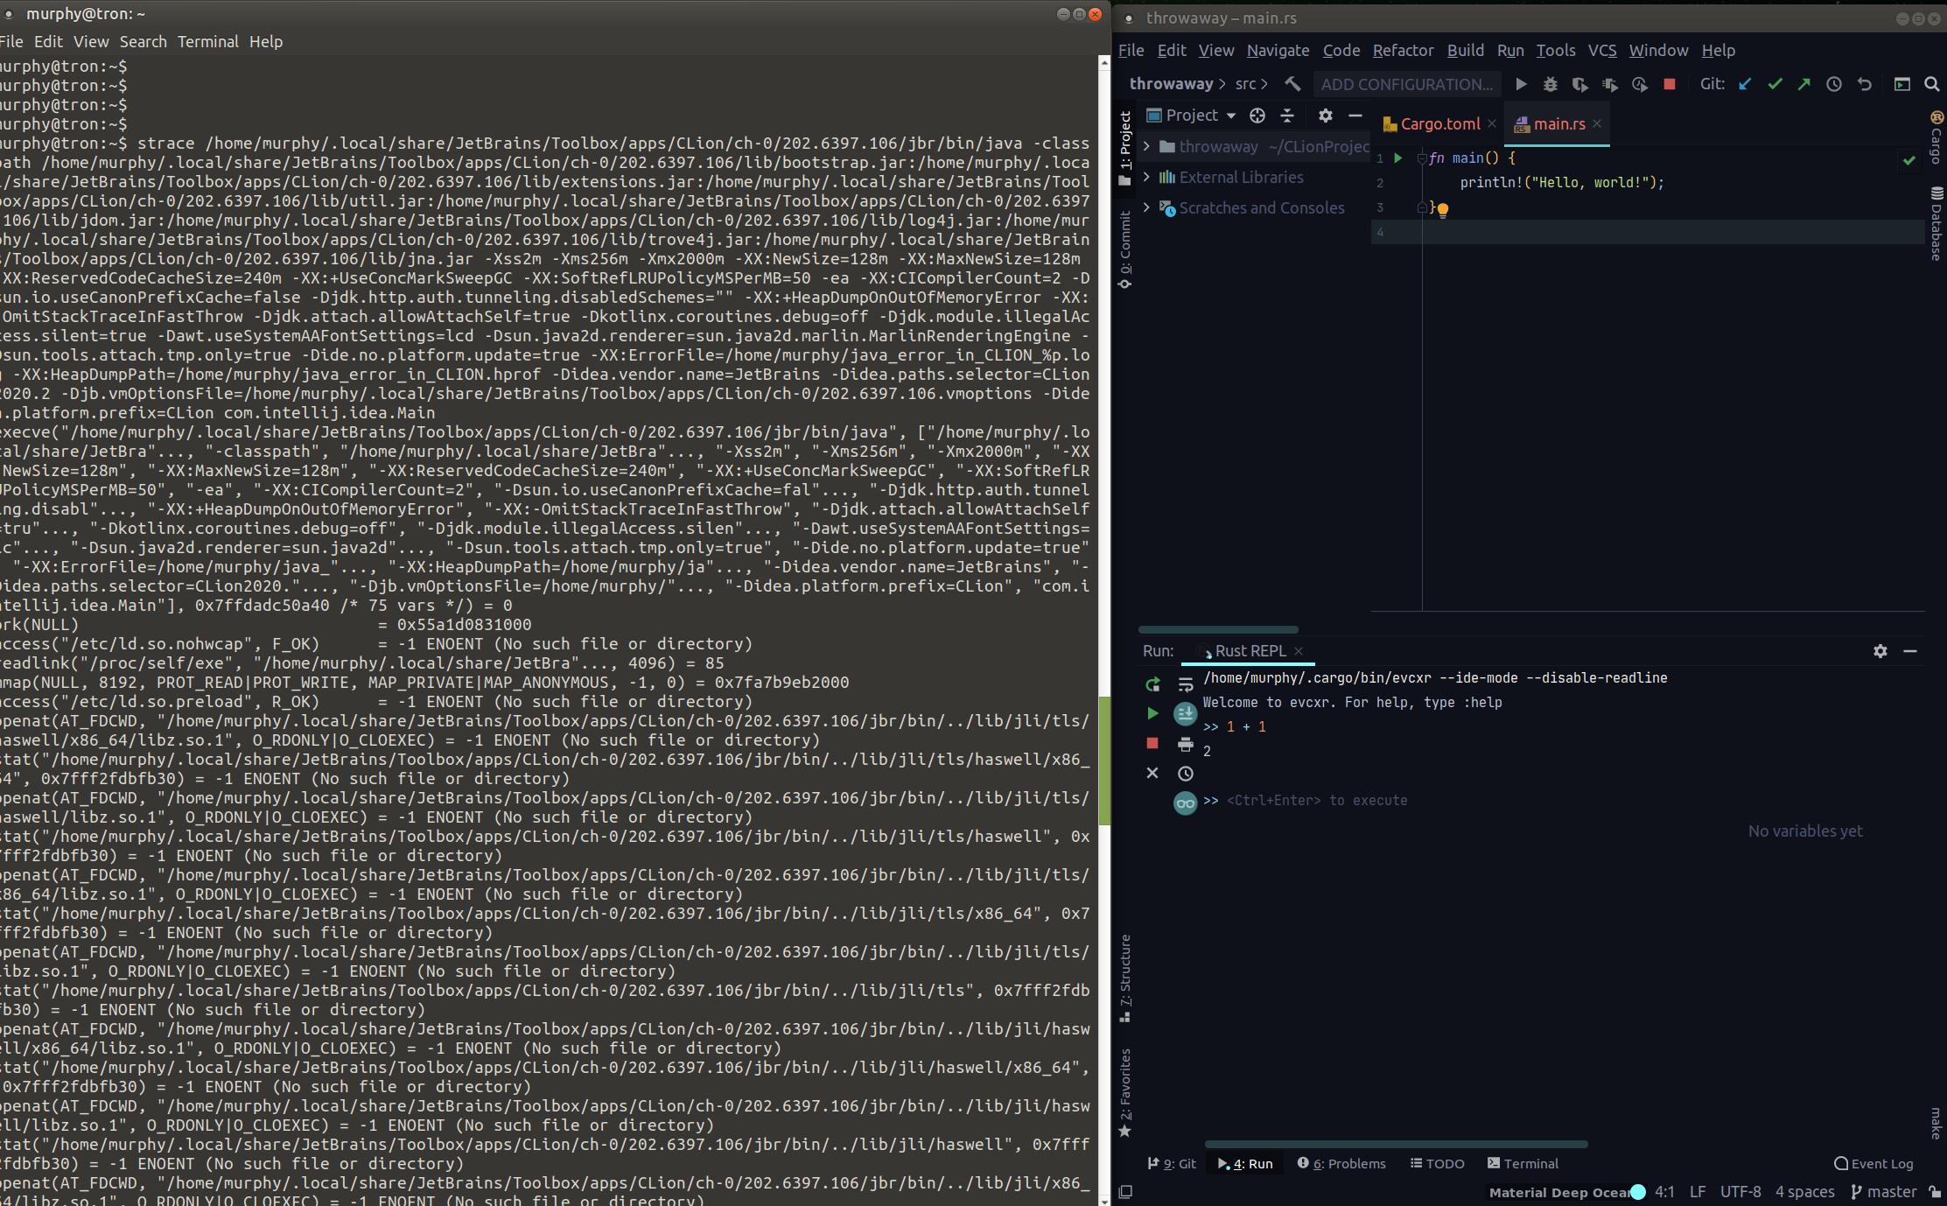The width and height of the screenshot is (1947, 1206).
Task: Open Search Everywhere with the magnifier icon
Action: coord(1933,85)
